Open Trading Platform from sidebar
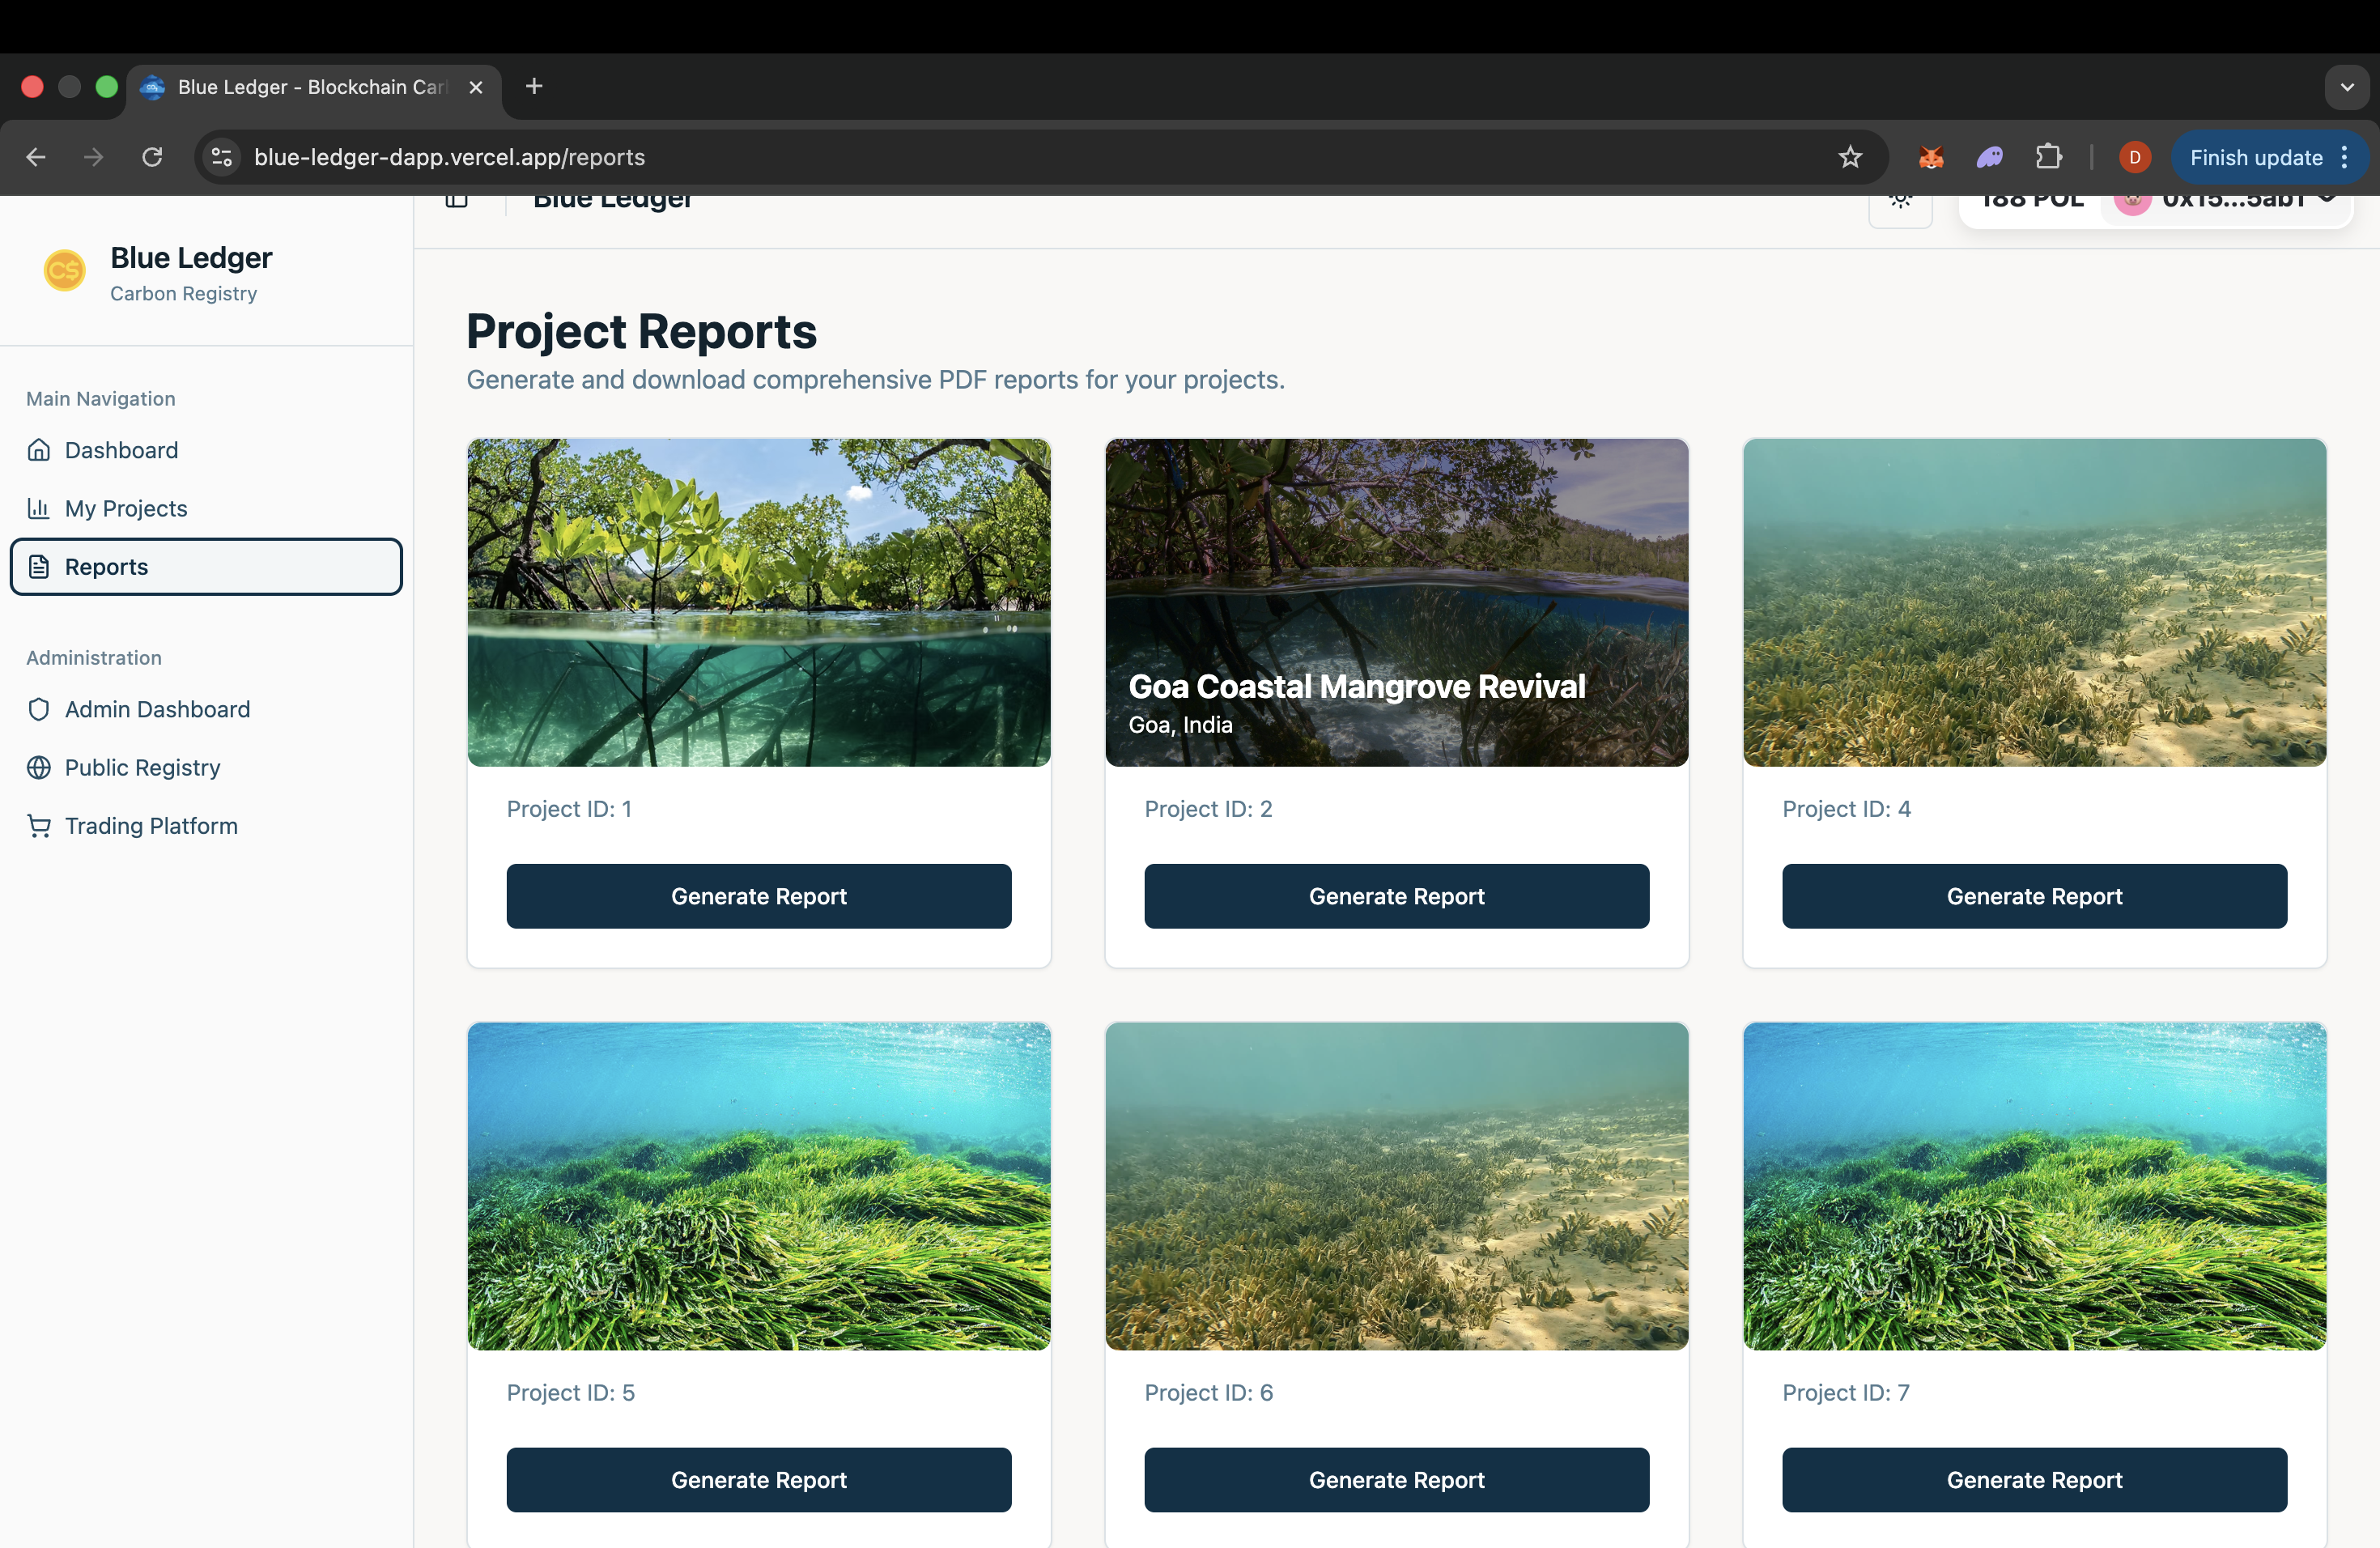Image resolution: width=2380 pixels, height=1548 pixels. pos(151,826)
